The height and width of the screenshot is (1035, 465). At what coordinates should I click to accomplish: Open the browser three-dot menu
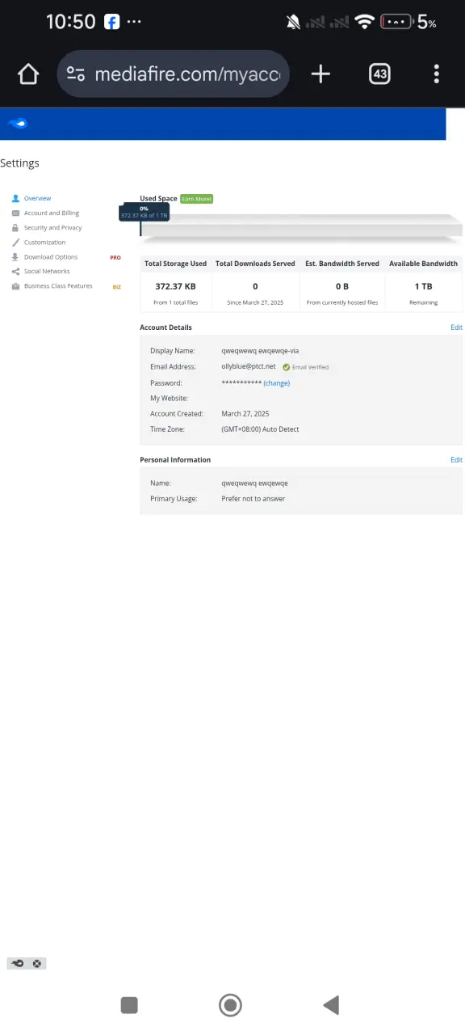point(437,74)
